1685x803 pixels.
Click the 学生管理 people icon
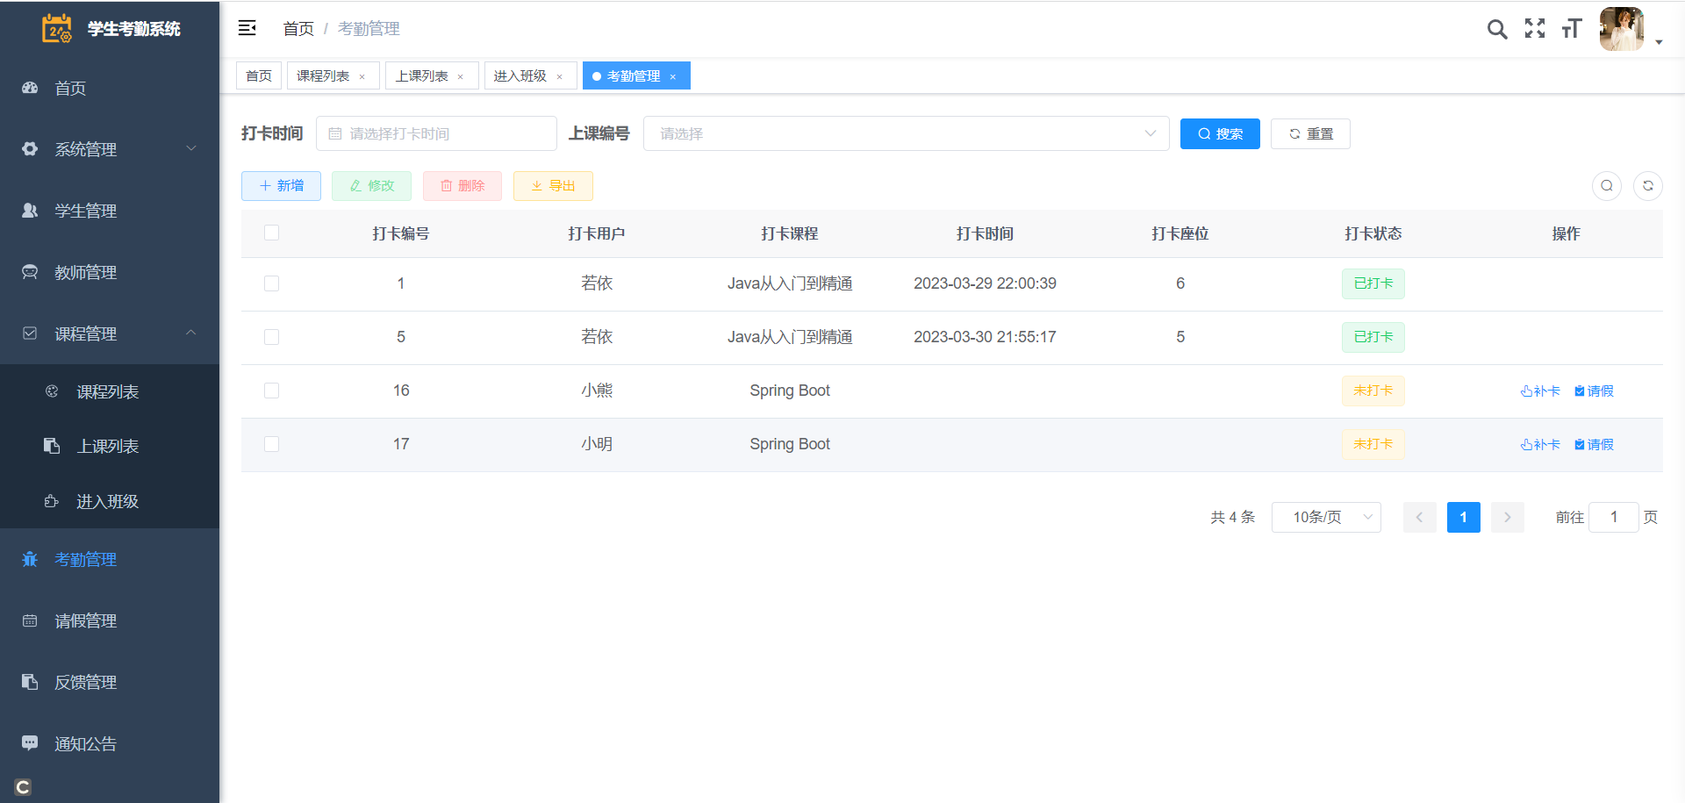click(30, 211)
